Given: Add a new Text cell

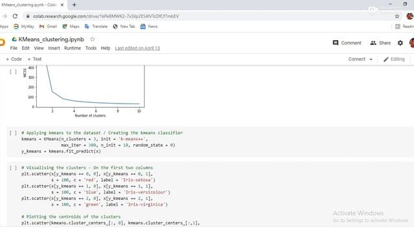Looking at the screenshot, I should tap(34, 59).
